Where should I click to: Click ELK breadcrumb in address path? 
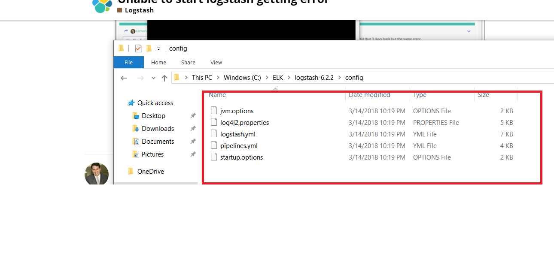[278, 78]
